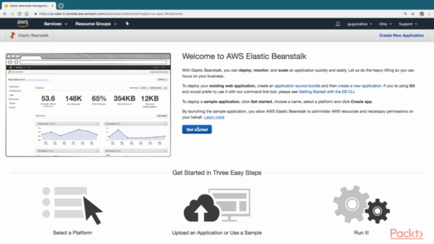Click the Get started button

[197, 129]
